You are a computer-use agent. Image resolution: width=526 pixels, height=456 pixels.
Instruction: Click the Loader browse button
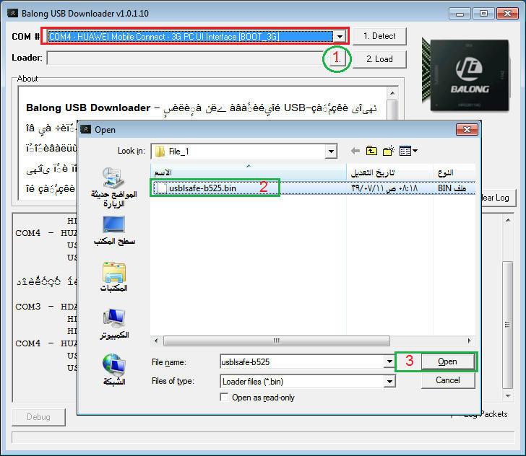pos(337,59)
